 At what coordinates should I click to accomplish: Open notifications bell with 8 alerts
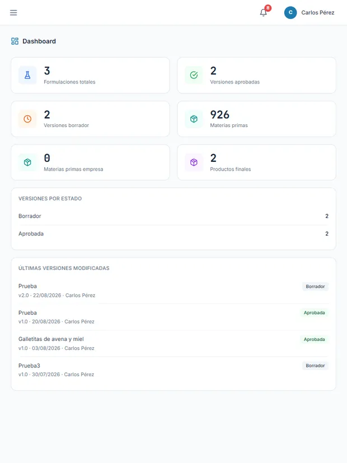(x=264, y=12)
